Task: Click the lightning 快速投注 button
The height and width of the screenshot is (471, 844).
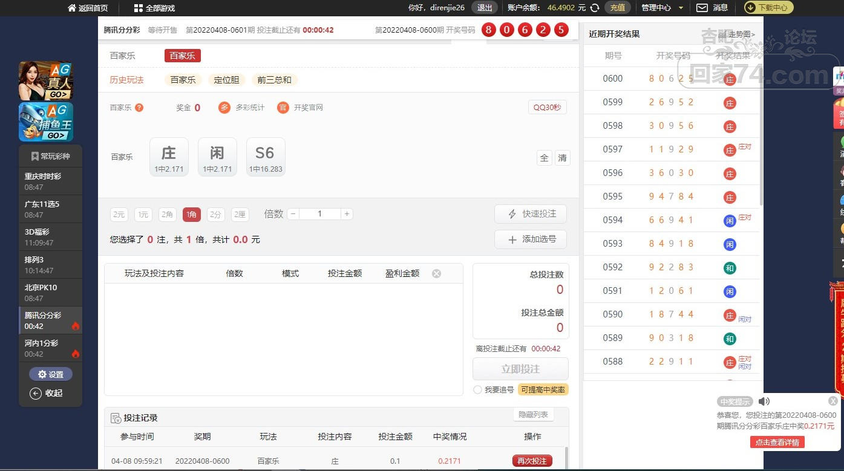Action: click(531, 214)
